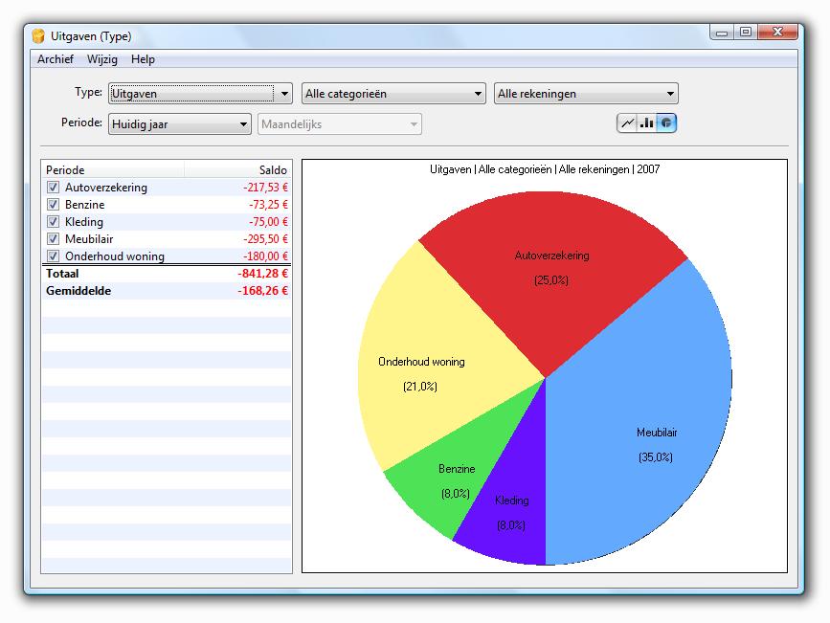Toggle the Onderhoud woning checkbox
The width and height of the screenshot is (830, 623).
[54, 256]
